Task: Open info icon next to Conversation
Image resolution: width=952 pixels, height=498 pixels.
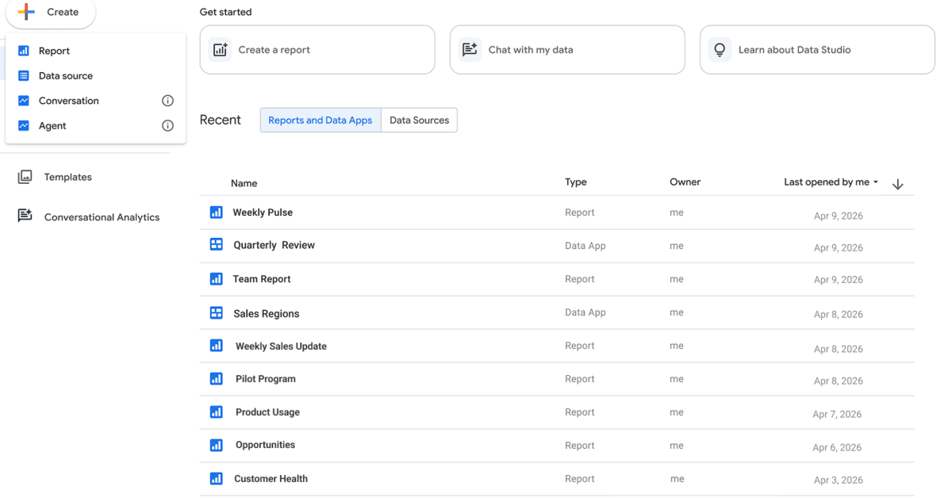Action: [x=167, y=101]
